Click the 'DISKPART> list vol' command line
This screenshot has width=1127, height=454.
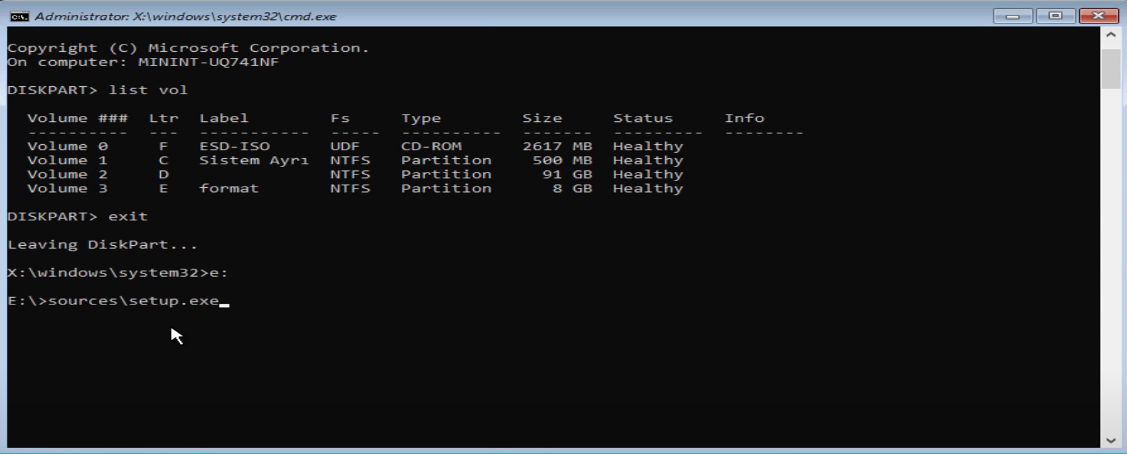(98, 90)
